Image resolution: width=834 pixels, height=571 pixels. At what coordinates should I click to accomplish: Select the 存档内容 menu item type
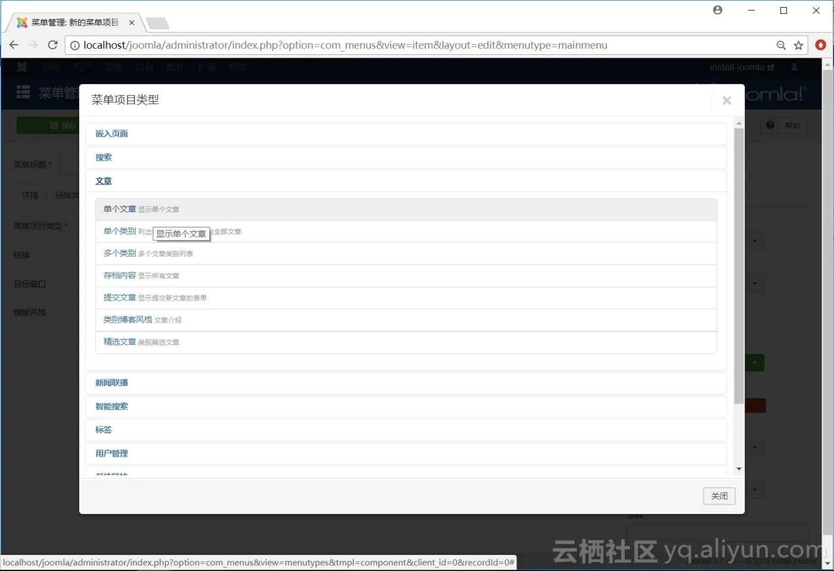point(406,275)
